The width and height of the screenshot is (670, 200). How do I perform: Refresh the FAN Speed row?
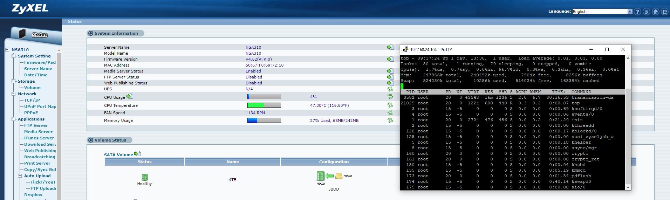pyautogui.click(x=390, y=113)
